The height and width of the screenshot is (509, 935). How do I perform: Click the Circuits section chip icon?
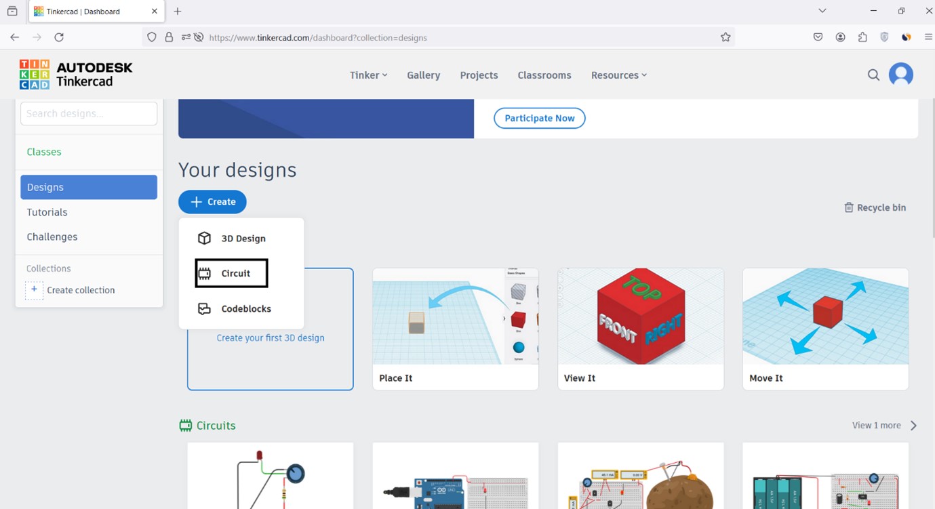click(186, 426)
